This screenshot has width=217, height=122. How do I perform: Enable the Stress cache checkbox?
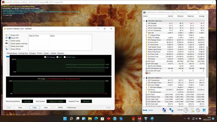pyautogui.click(x=9, y=41)
